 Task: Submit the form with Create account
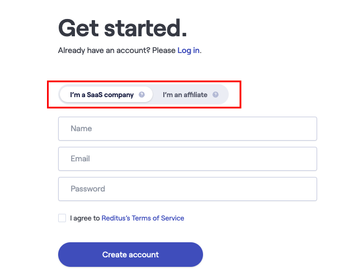click(x=130, y=255)
